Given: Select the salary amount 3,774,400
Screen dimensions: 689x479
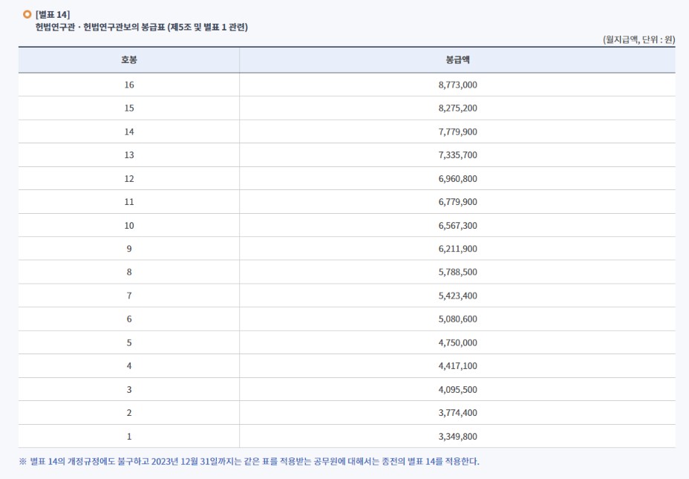Looking at the screenshot, I should (x=463, y=412).
